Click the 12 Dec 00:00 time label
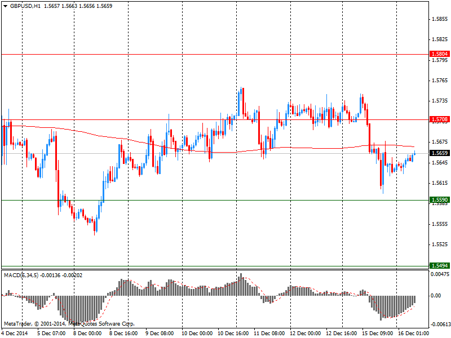Viewport: 451px width, 338px height. (306, 333)
